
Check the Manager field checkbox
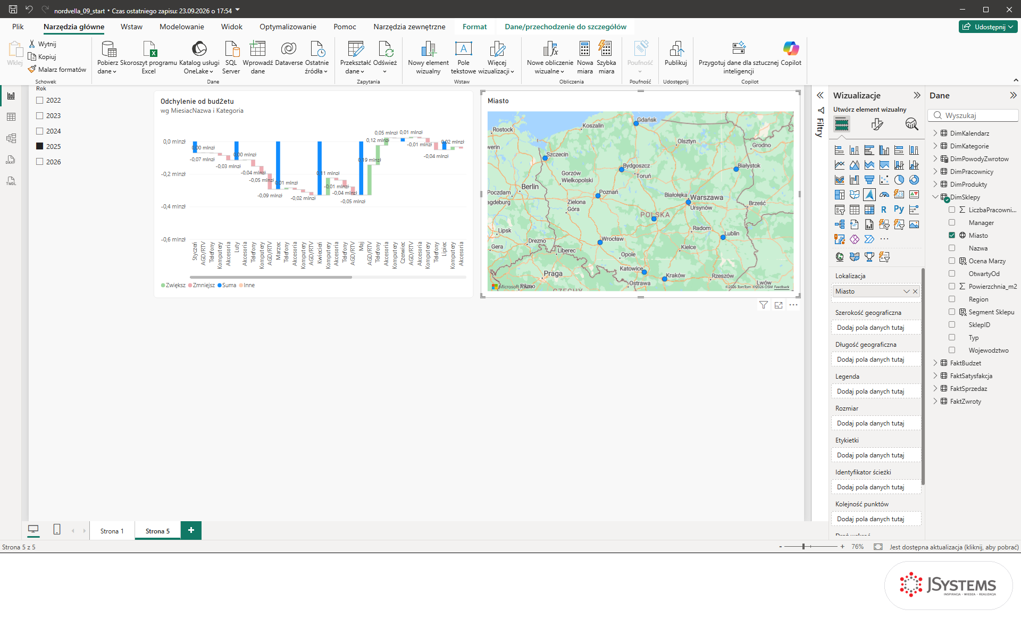point(952,222)
